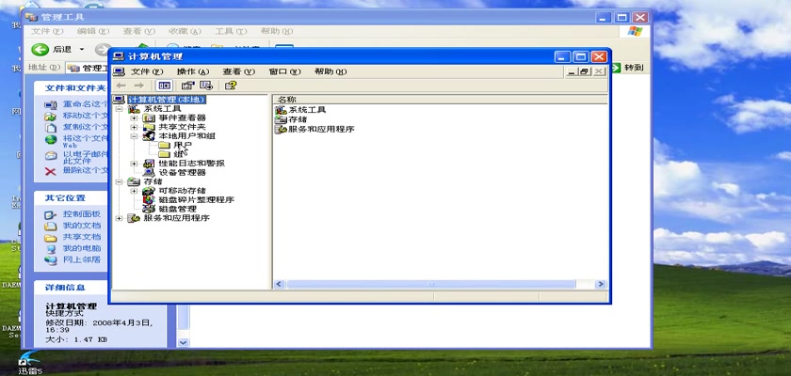Click the 管理工具 window title icon
This screenshot has height=376, width=791.
pos(31,17)
